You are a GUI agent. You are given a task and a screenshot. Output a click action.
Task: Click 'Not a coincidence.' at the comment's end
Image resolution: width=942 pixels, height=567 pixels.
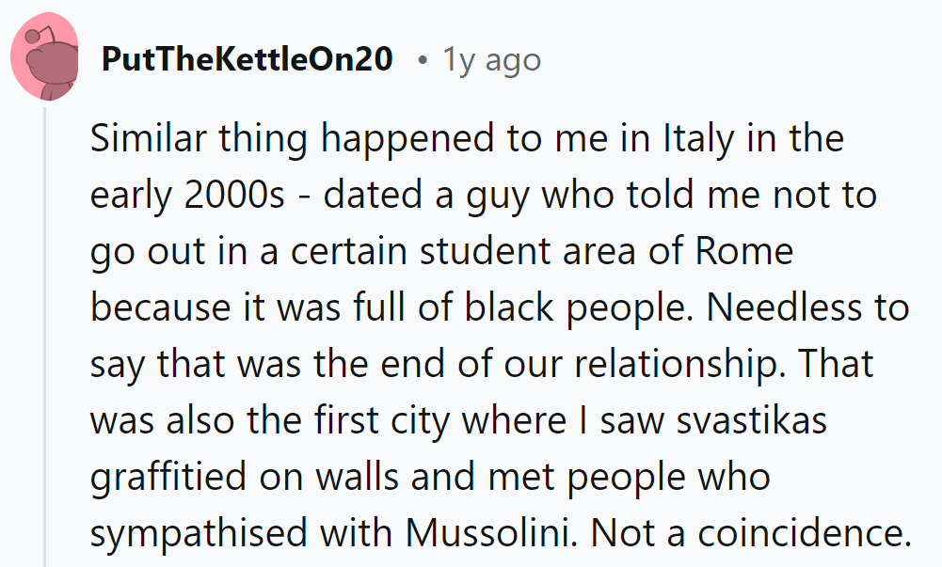[x=751, y=533]
